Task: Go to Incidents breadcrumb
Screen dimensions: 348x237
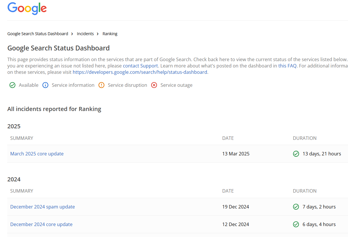Action: tap(85, 34)
